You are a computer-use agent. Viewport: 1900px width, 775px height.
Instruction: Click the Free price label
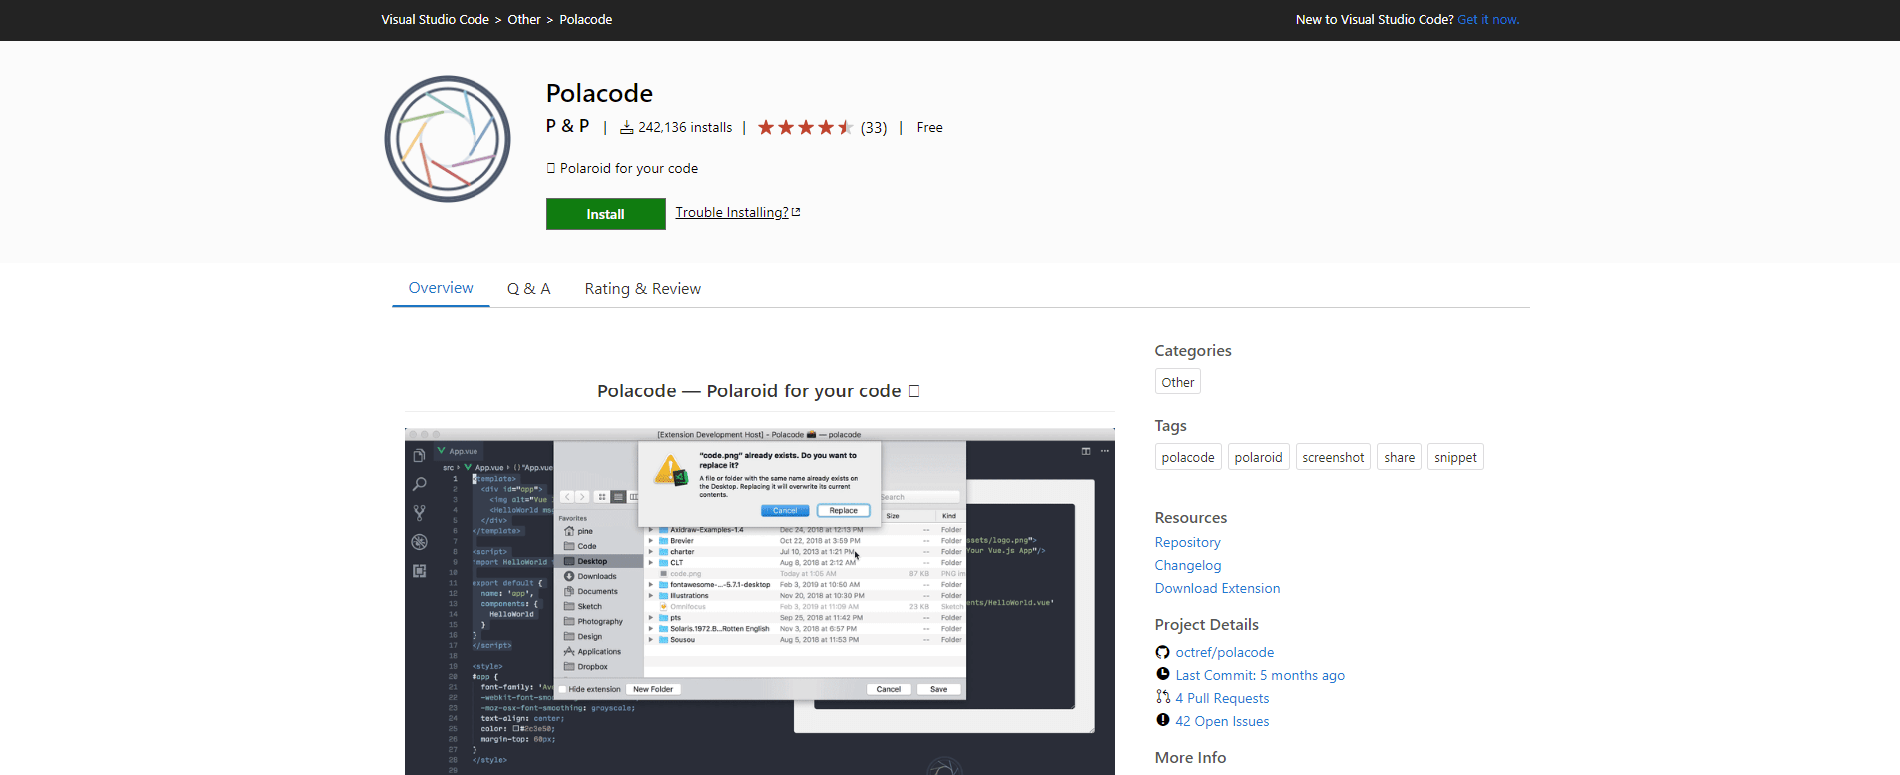(929, 127)
